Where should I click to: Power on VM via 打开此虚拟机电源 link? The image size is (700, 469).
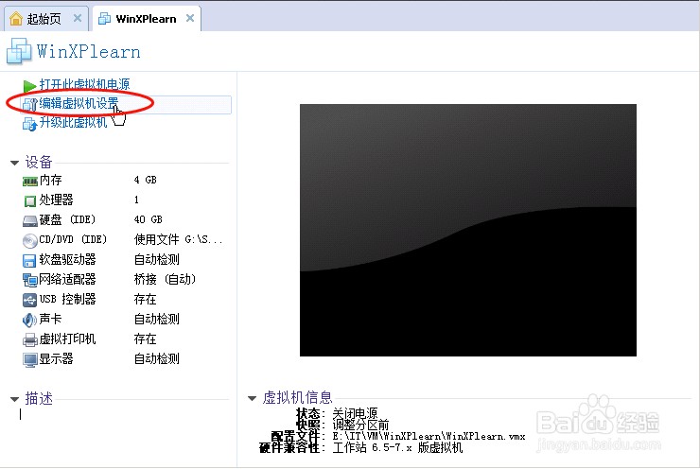84,84
